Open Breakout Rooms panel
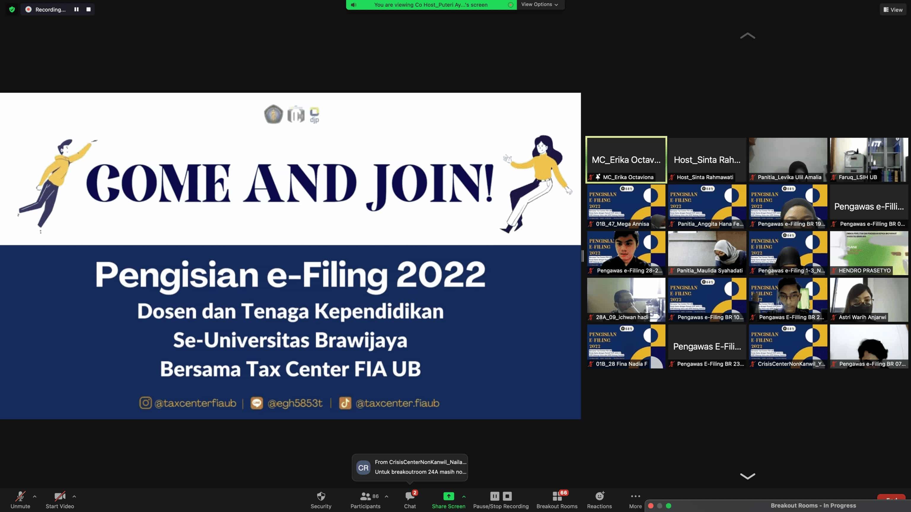Screen dimensions: 911x512 pos(557,497)
